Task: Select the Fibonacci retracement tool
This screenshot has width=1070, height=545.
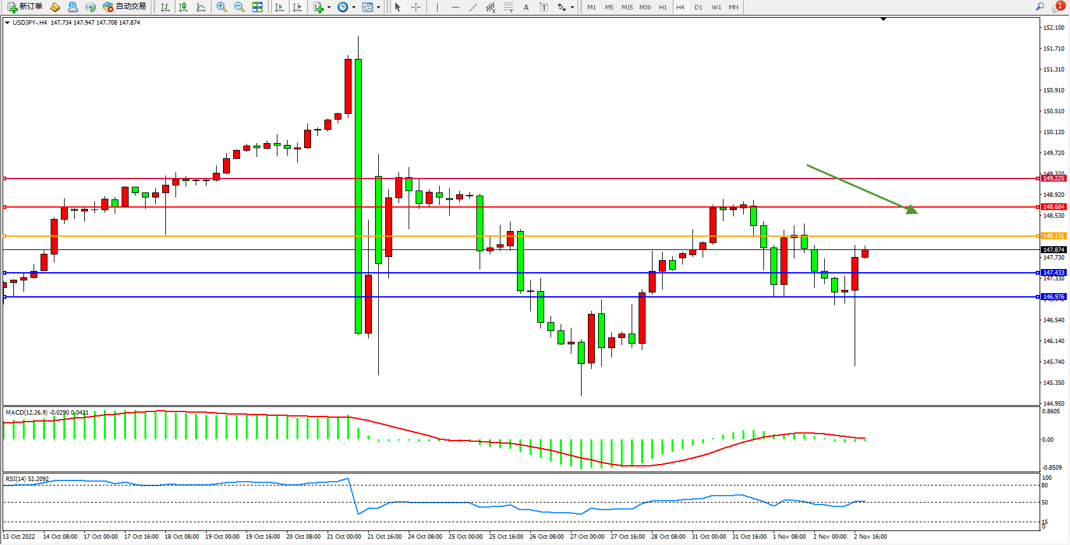Action: point(508,7)
